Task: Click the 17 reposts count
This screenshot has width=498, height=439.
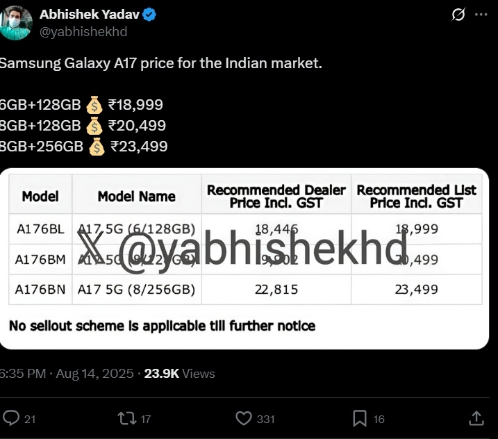Action: [145, 419]
